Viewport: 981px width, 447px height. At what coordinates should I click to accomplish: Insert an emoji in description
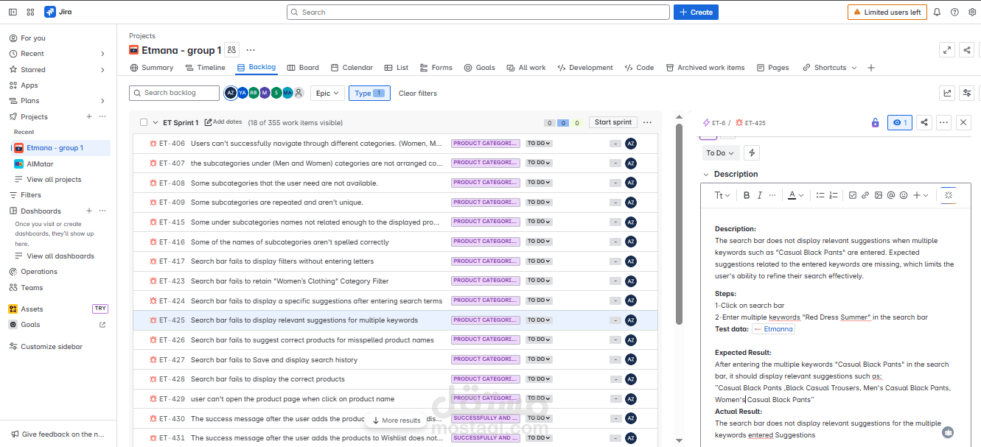(904, 195)
